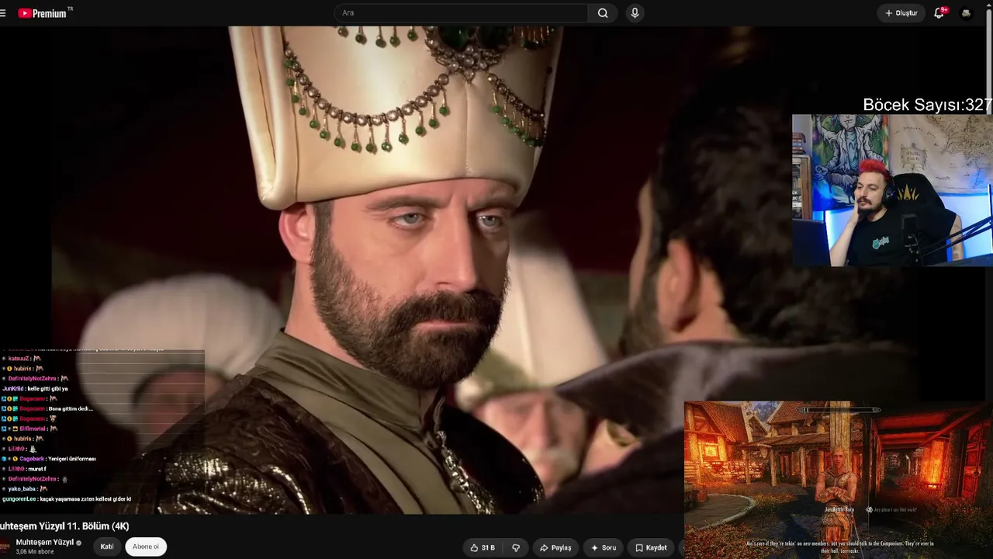This screenshot has width=993, height=559.
Task: Join the channel with Katıl
Action: pyautogui.click(x=107, y=547)
